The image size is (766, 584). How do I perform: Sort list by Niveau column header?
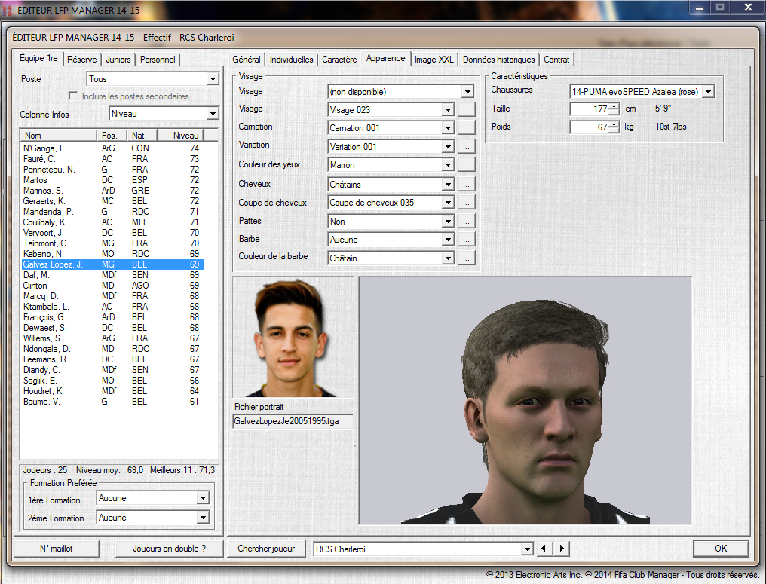179,135
